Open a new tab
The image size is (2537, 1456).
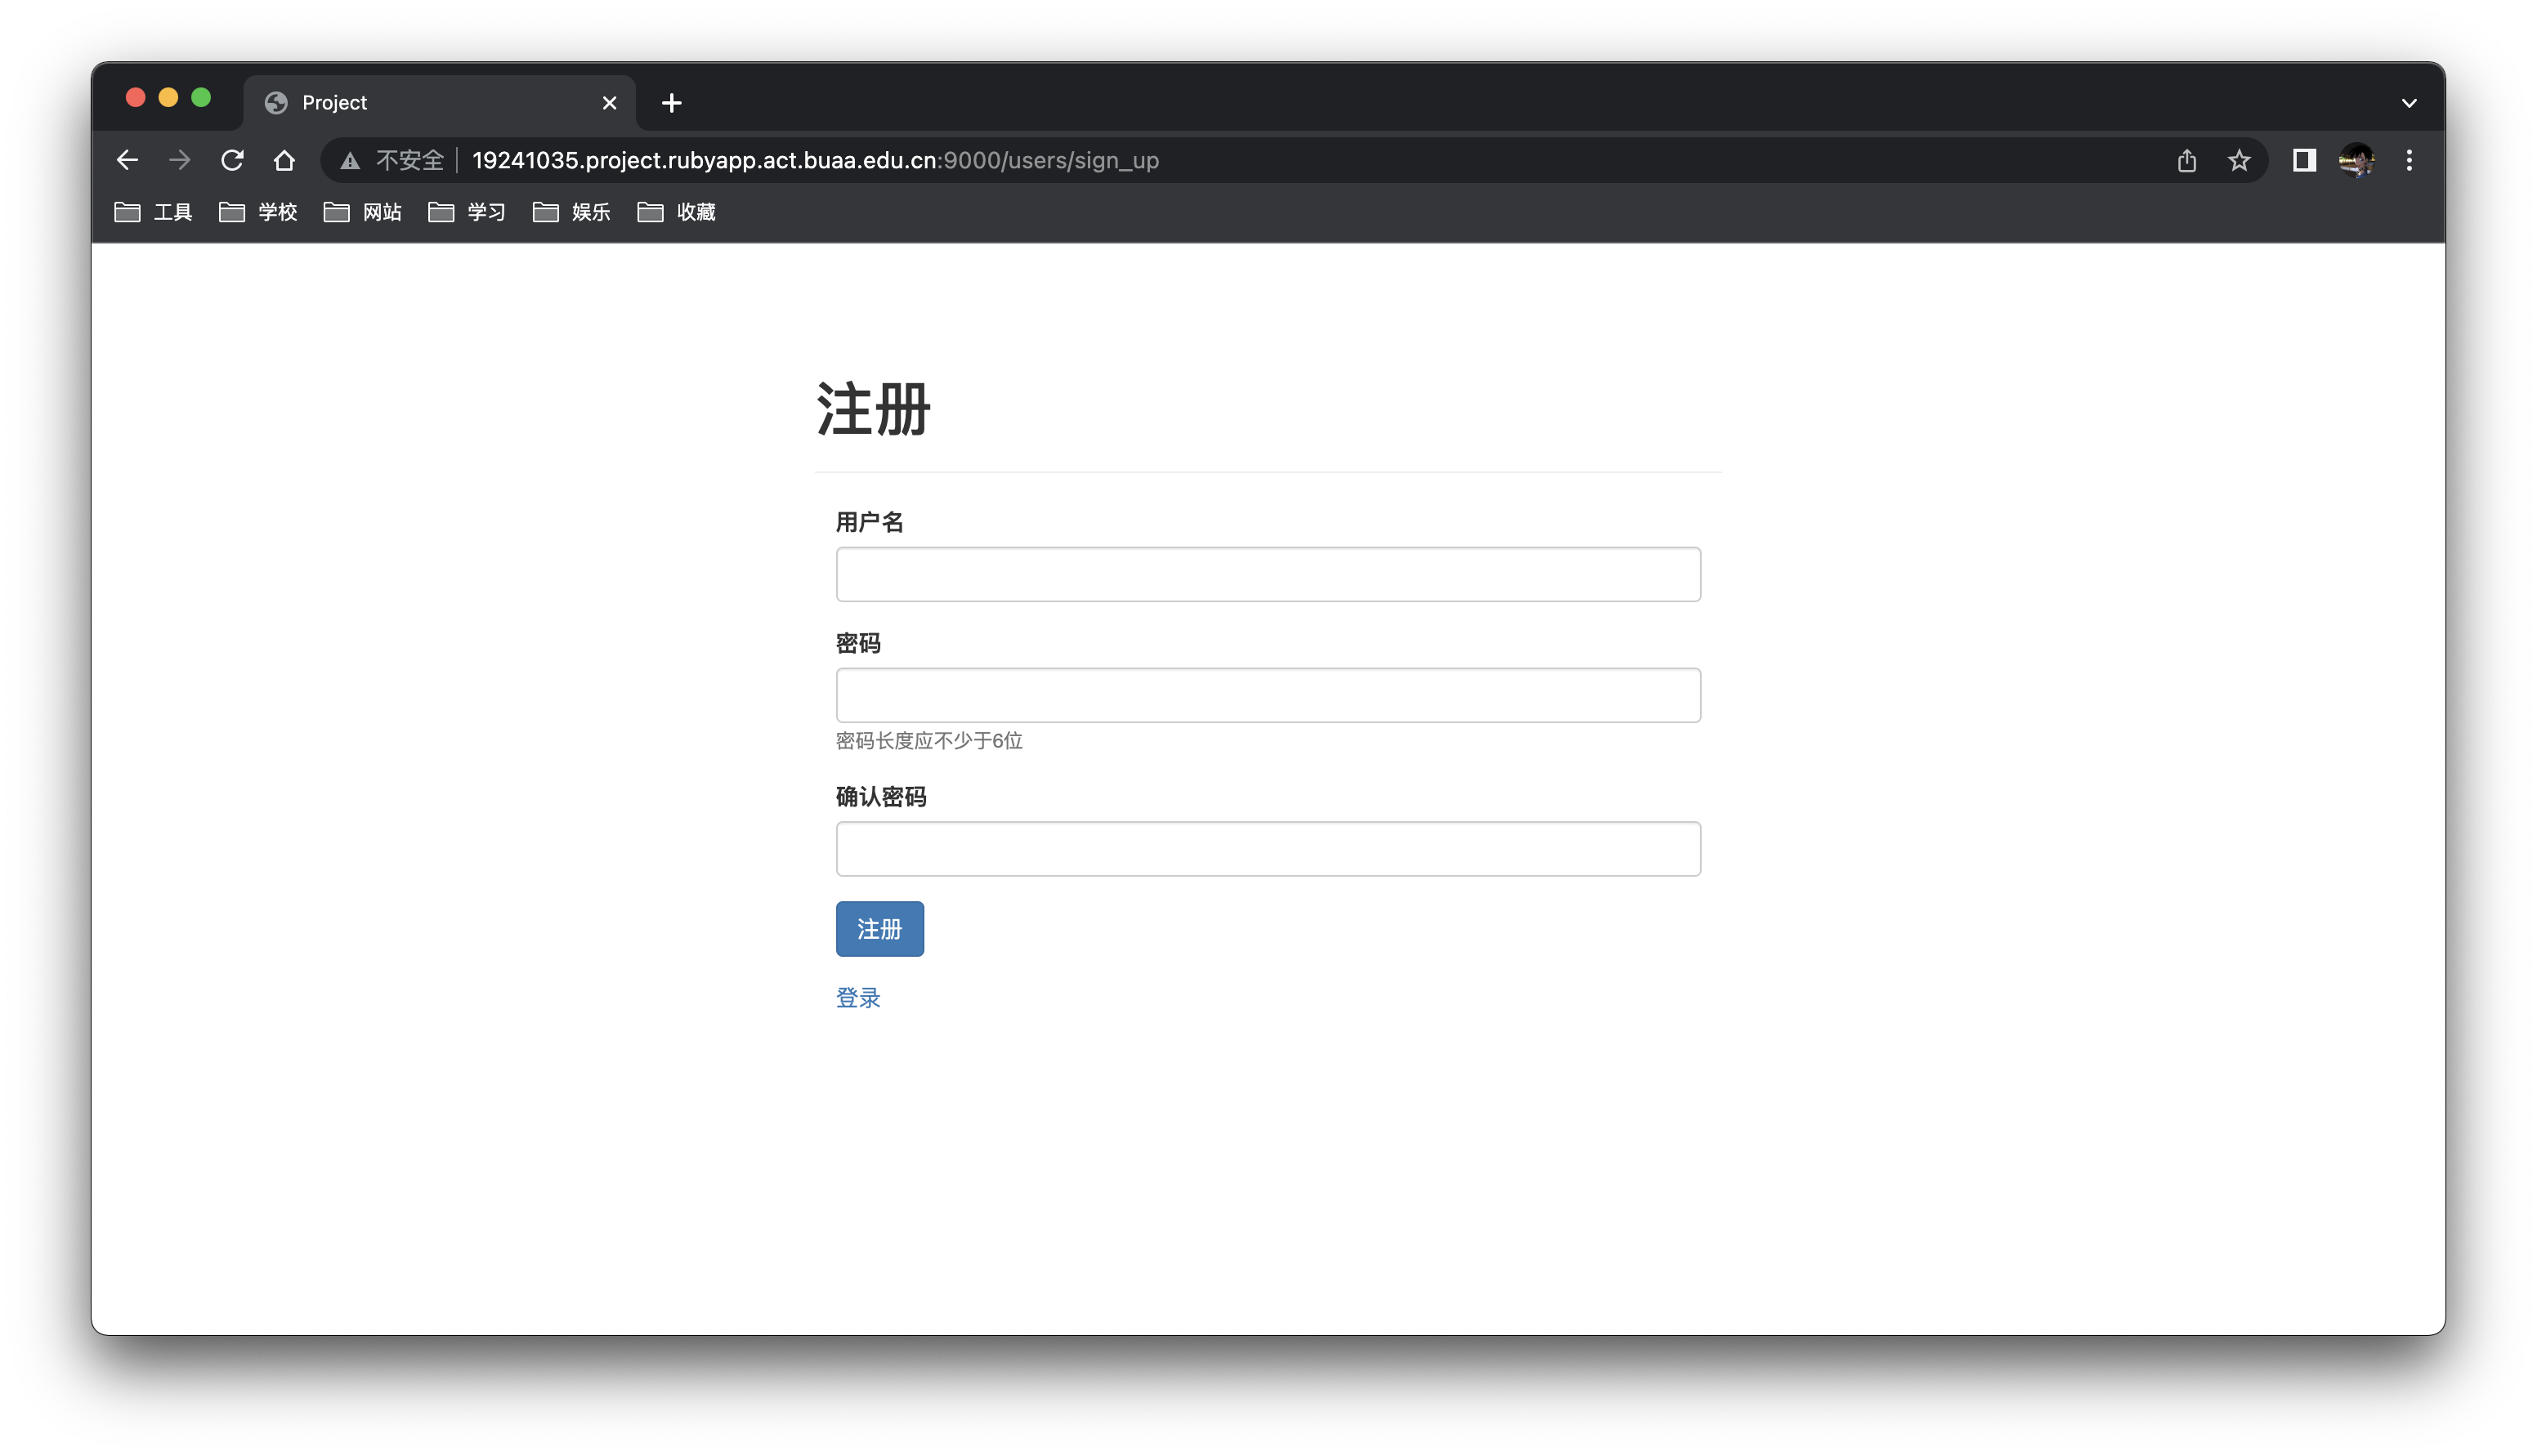point(672,102)
